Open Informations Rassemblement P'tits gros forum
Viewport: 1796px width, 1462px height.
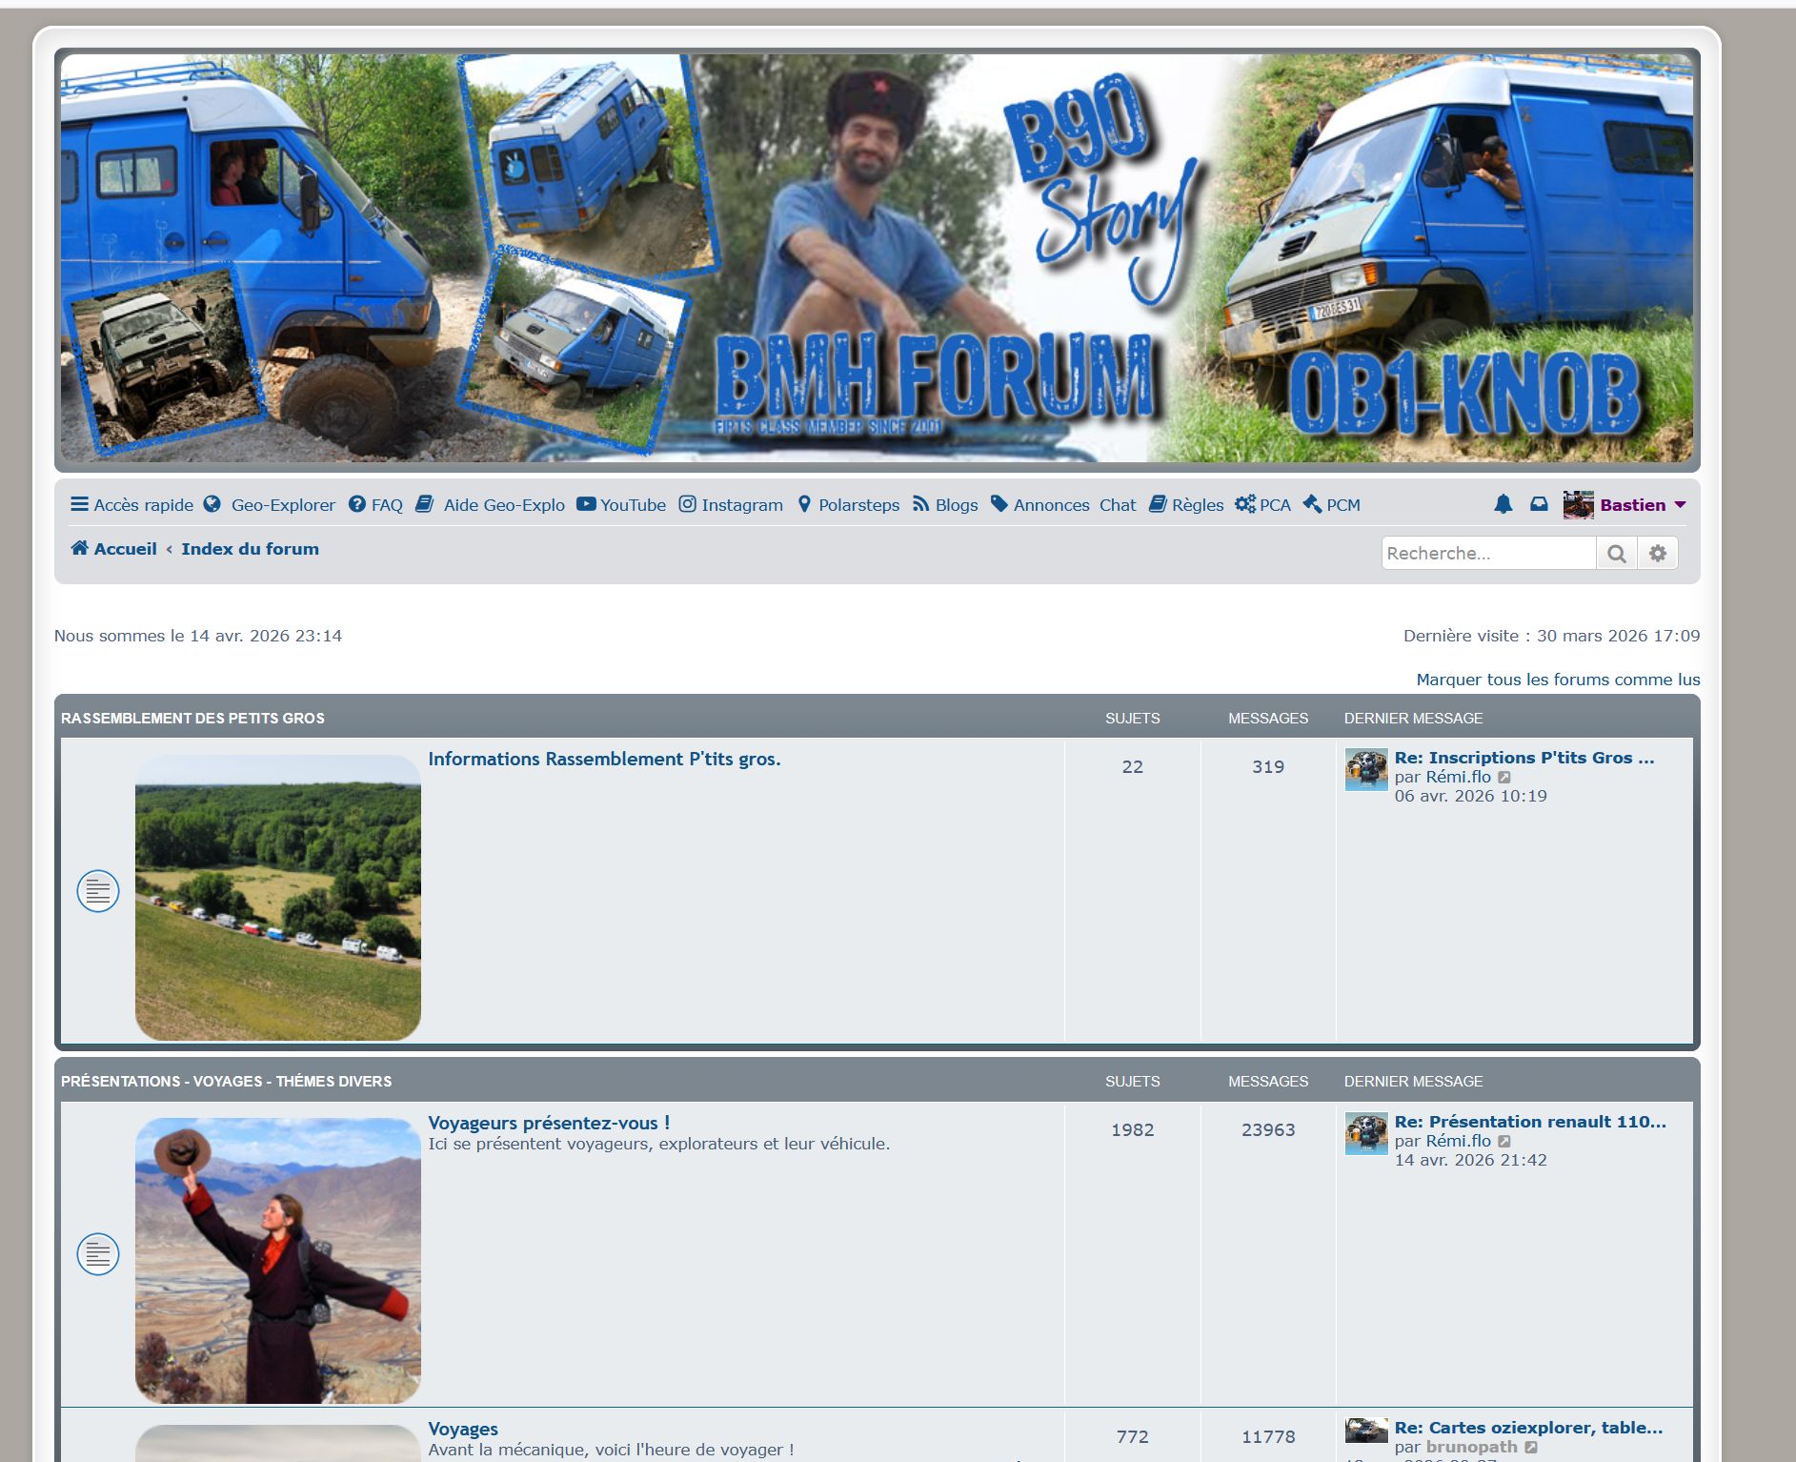tap(604, 759)
